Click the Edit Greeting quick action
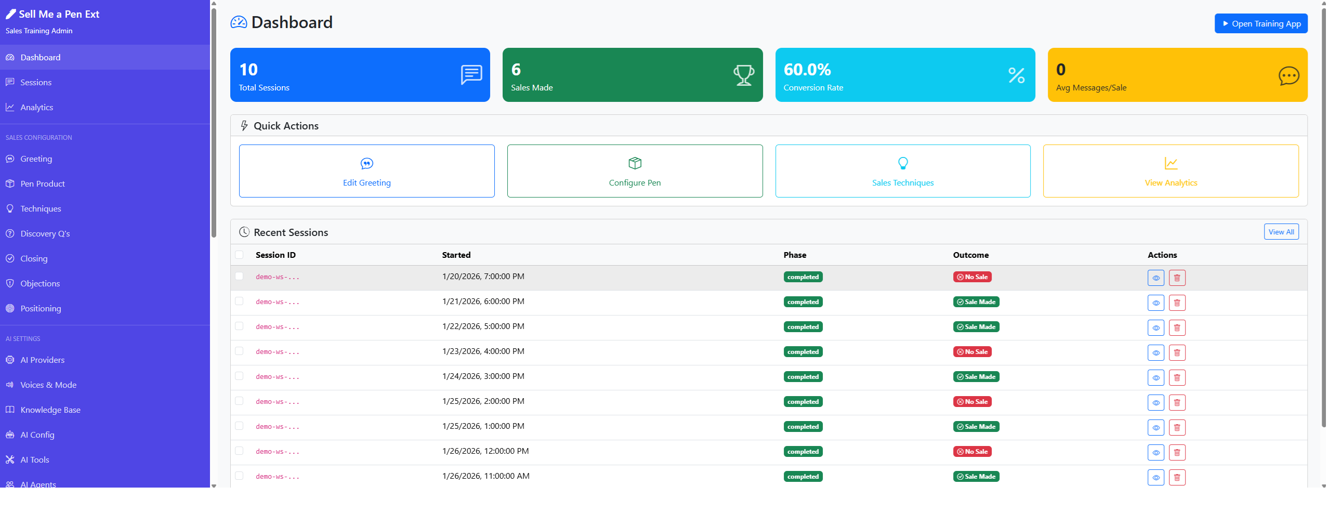1328x512 pixels. (x=366, y=171)
